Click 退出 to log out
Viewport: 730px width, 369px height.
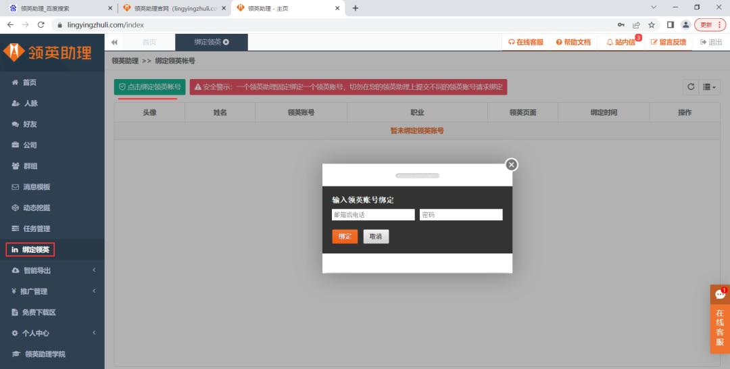(x=711, y=43)
